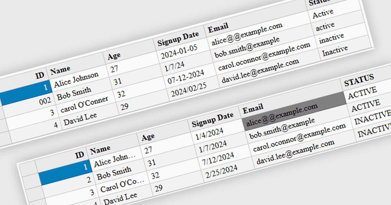Click the first ACTIVE cell in the lower table
This screenshot has height=205, width=391.
(x=362, y=93)
